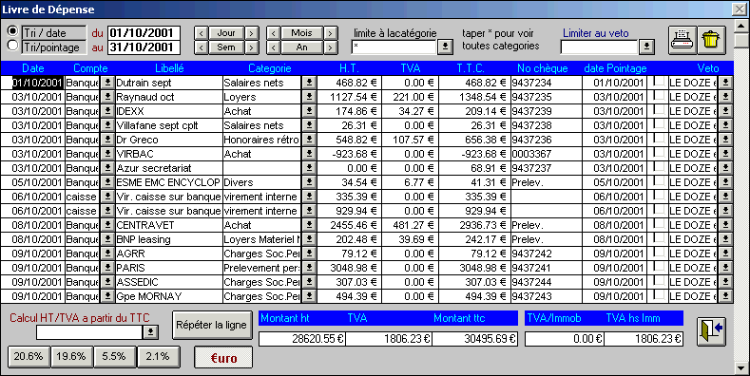Go to previous day with Jour left arrow
This screenshot has height=376, width=750.
(x=201, y=33)
